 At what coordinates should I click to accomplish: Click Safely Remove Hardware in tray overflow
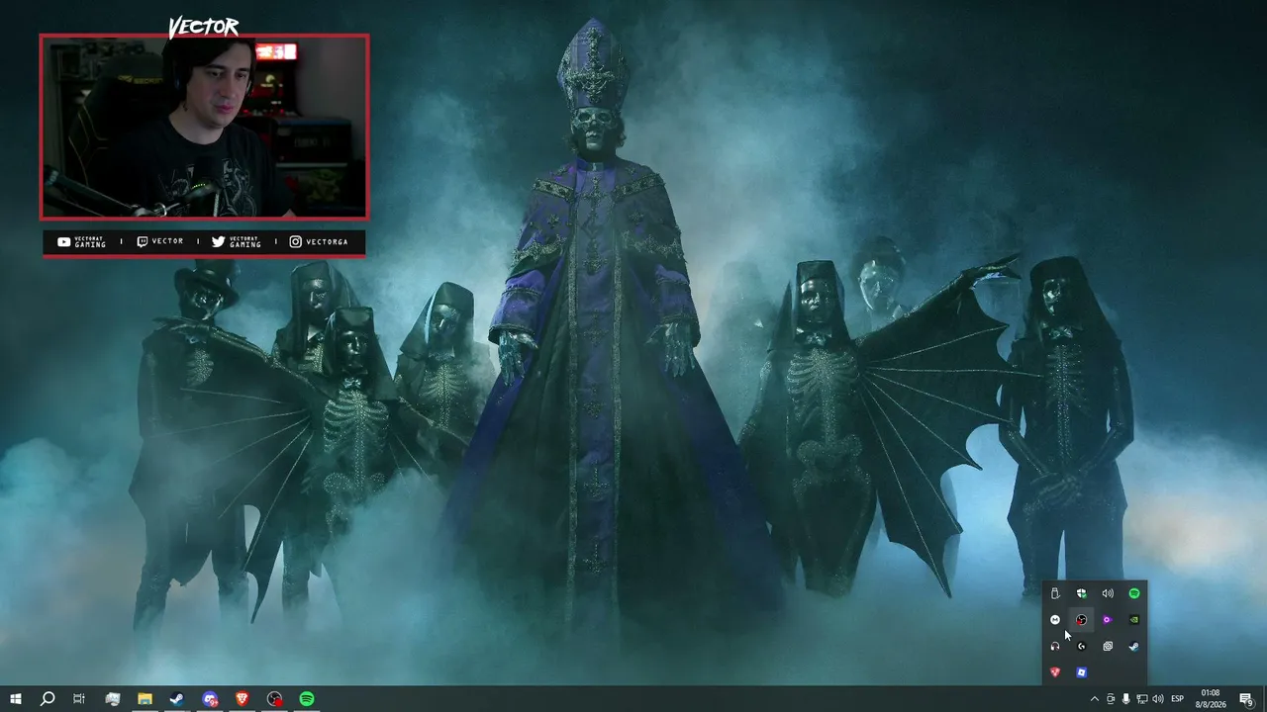[x=1055, y=593]
